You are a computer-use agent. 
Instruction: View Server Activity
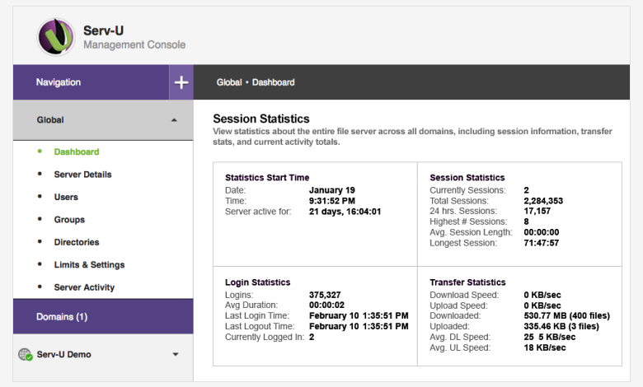tap(84, 287)
